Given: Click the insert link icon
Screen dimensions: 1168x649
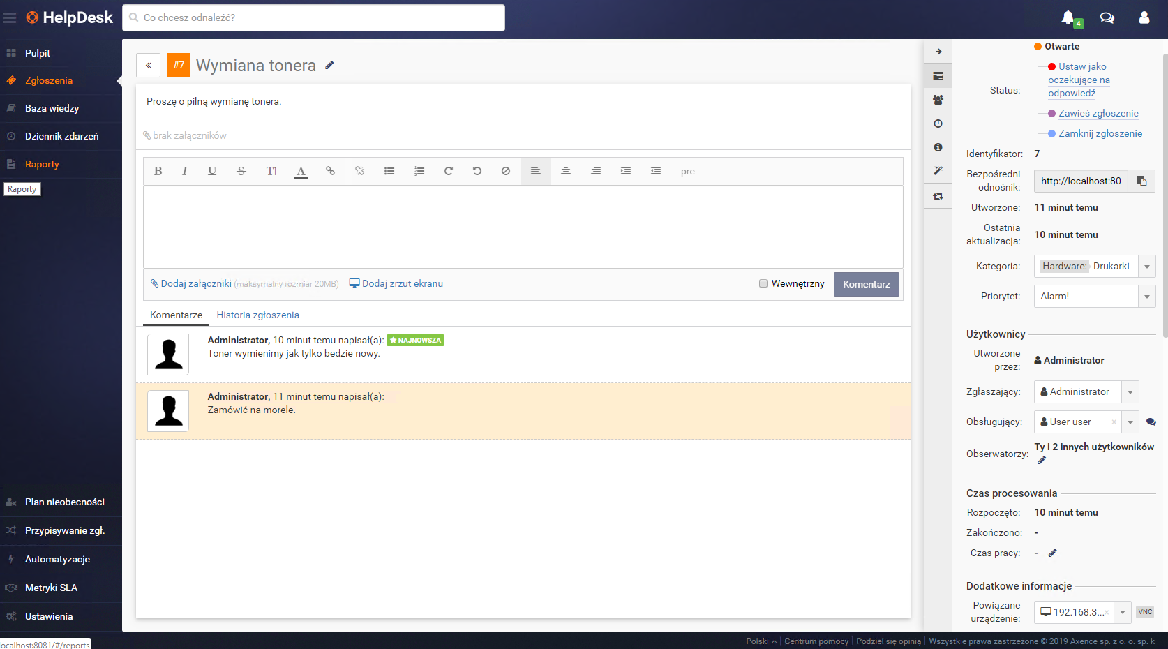Looking at the screenshot, I should 330,171.
